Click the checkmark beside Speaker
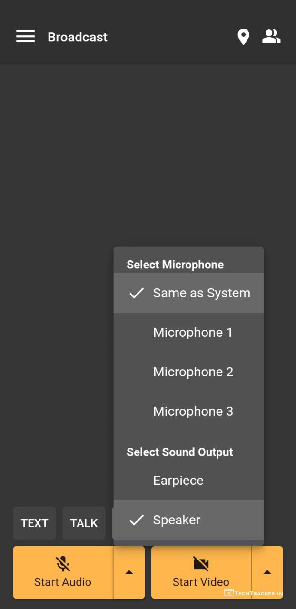The height and width of the screenshot is (609, 296). click(137, 520)
